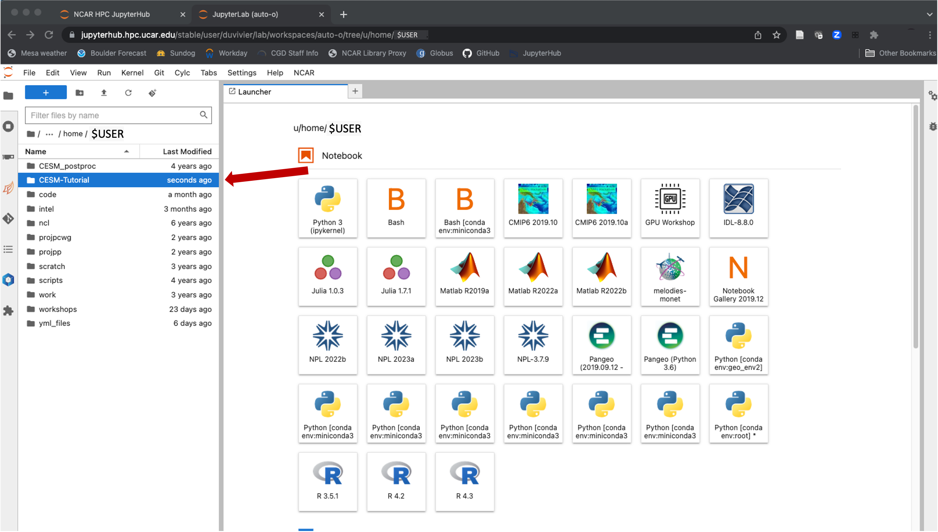Click the blue New Launcher plus button
938x532 pixels.
coord(46,92)
